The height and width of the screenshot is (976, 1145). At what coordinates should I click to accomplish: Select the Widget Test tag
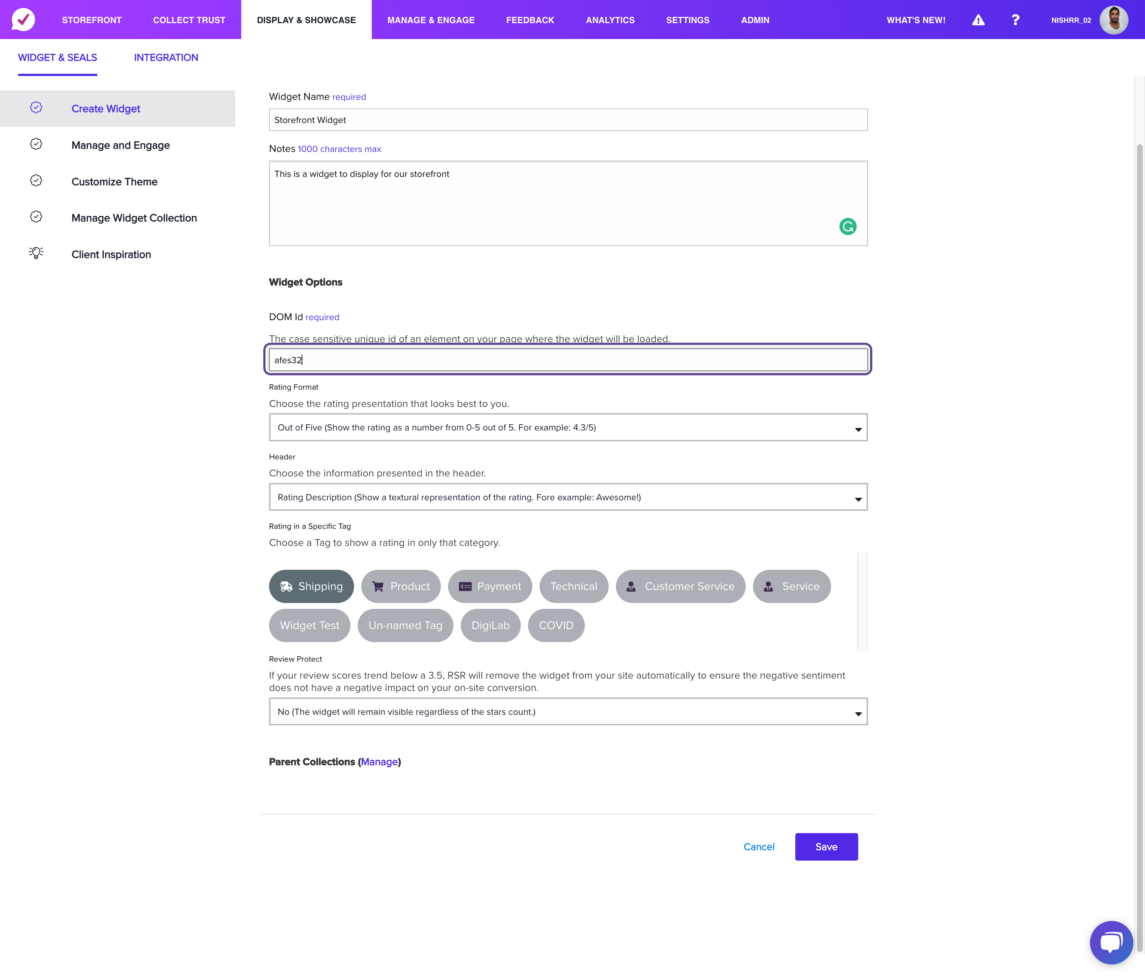(x=310, y=625)
